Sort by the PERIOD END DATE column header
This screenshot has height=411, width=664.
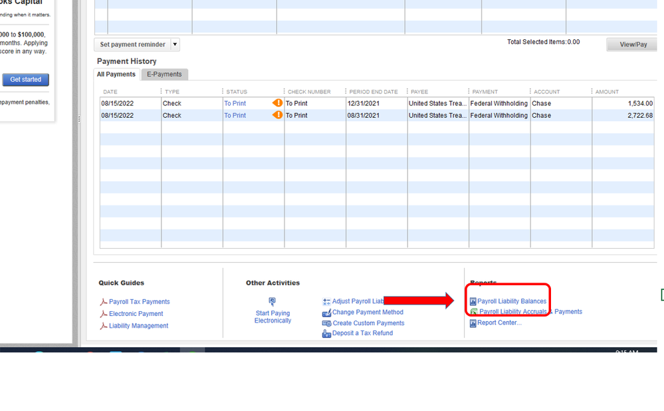coord(374,92)
